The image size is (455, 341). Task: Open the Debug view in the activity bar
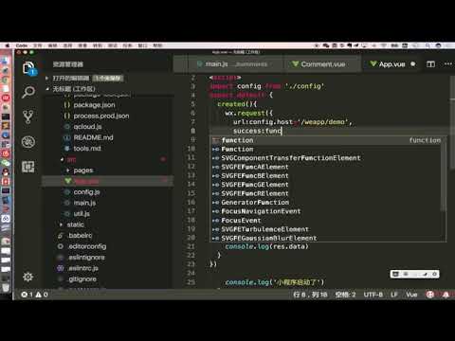pyautogui.click(x=28, y=142)
